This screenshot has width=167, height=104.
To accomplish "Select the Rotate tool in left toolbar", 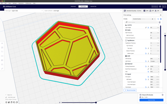I will click(2, 52).
